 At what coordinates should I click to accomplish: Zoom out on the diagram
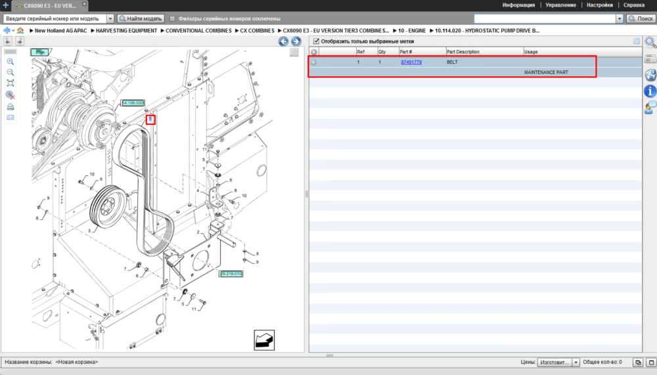pyautogui.click(x=10, y=72)
